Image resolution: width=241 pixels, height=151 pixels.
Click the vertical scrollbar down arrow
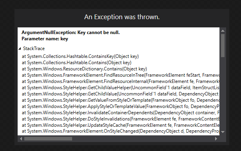(223, 132)
